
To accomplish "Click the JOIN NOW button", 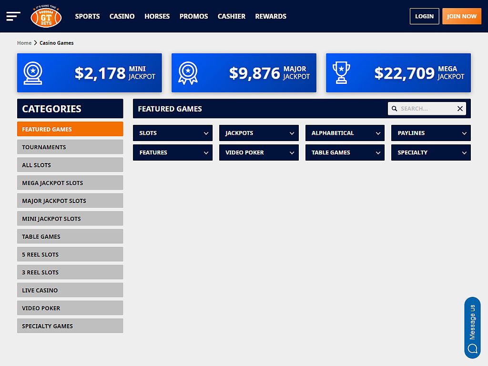I will coord(461,16).
